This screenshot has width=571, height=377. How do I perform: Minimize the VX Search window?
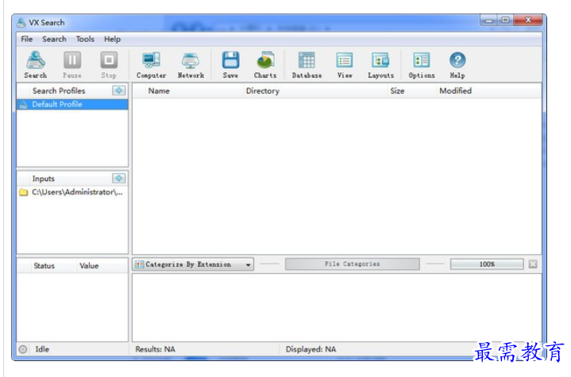click(x=489, y=20)
